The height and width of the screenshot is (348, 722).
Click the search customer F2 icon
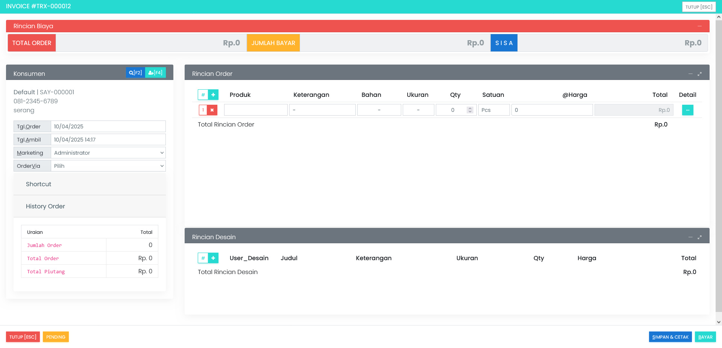135,73
